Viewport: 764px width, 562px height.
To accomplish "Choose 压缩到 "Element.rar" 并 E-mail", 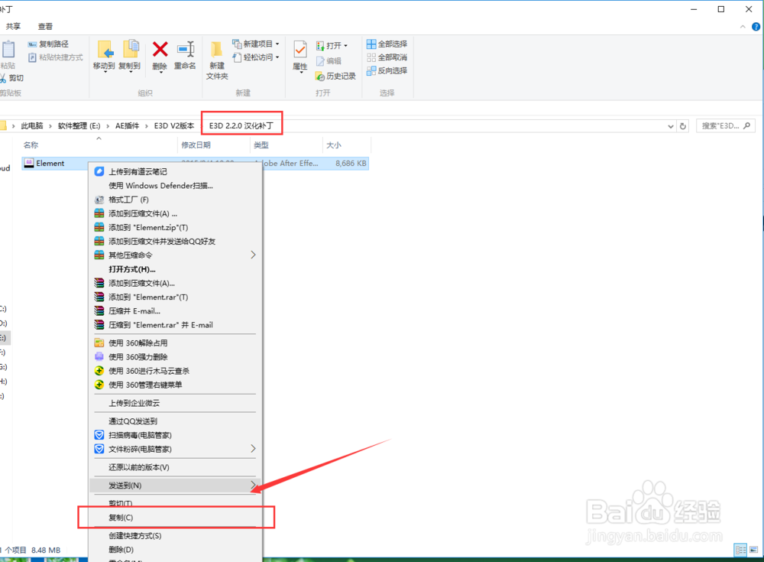I will [x=176, y=325].
